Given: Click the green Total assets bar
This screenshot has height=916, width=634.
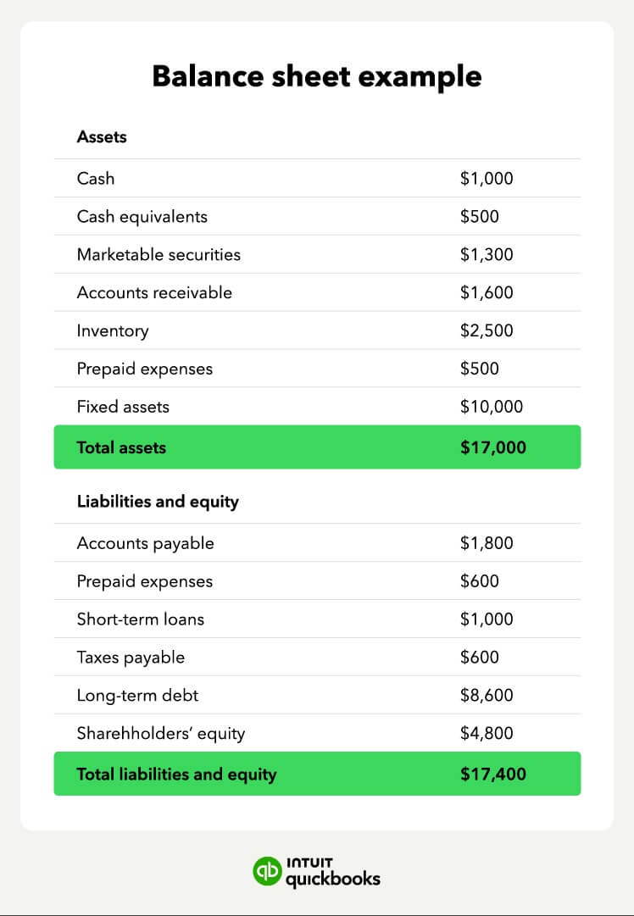Looking at the screenshot, I should (x=317, y=447).
